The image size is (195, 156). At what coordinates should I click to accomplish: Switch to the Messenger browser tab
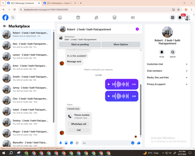pyautogui.click(x=23, y=3)
